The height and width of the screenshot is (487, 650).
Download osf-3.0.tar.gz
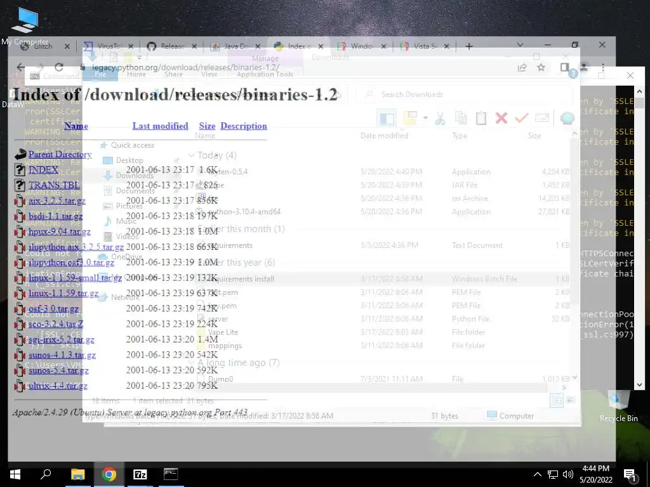[53, 309]
